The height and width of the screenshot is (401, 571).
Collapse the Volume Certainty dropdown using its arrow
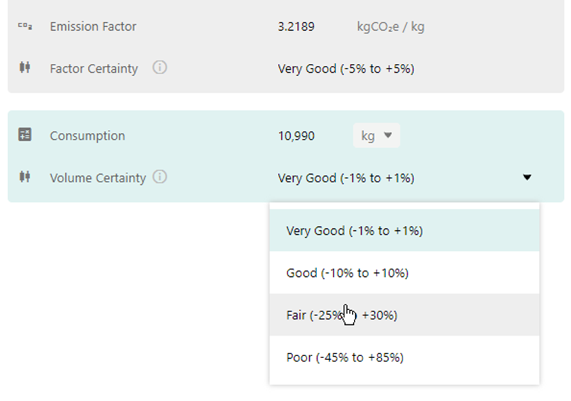pyautogui.click(x=527, y=177)
